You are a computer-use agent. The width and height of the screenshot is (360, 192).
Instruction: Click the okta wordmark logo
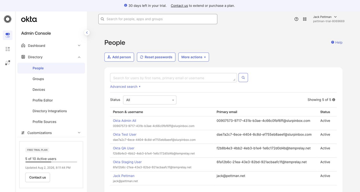(29, 19)
